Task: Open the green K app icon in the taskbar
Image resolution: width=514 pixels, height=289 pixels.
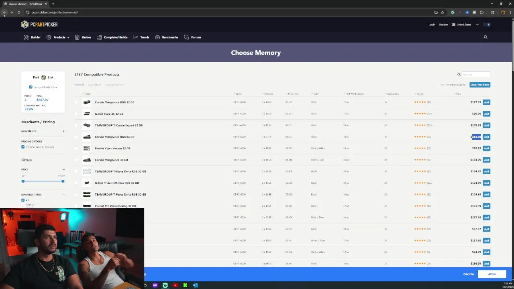Action: [185, 285]
